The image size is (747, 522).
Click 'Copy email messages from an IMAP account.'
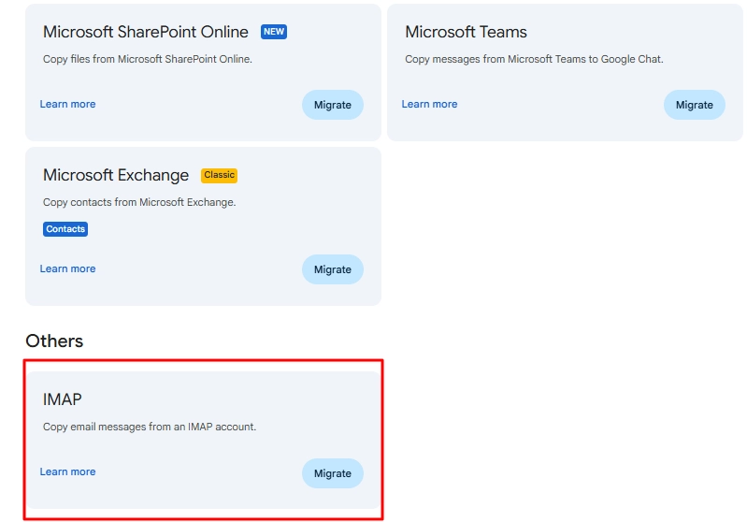(x=150, y=427)
